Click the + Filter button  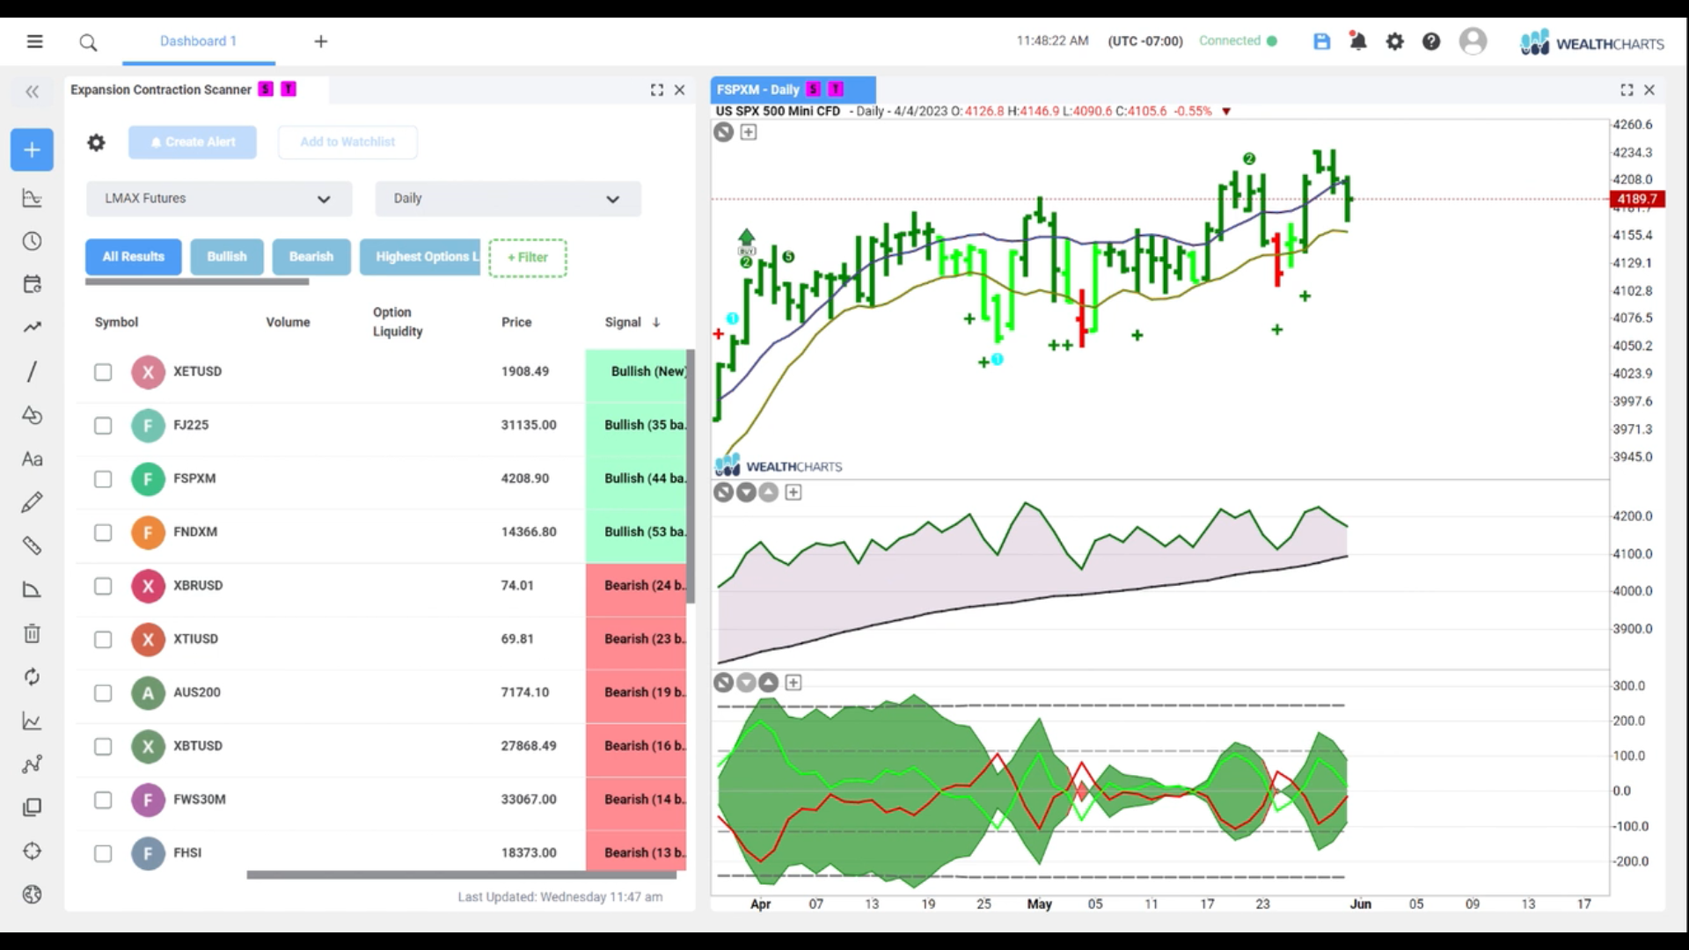coord(528,258)
